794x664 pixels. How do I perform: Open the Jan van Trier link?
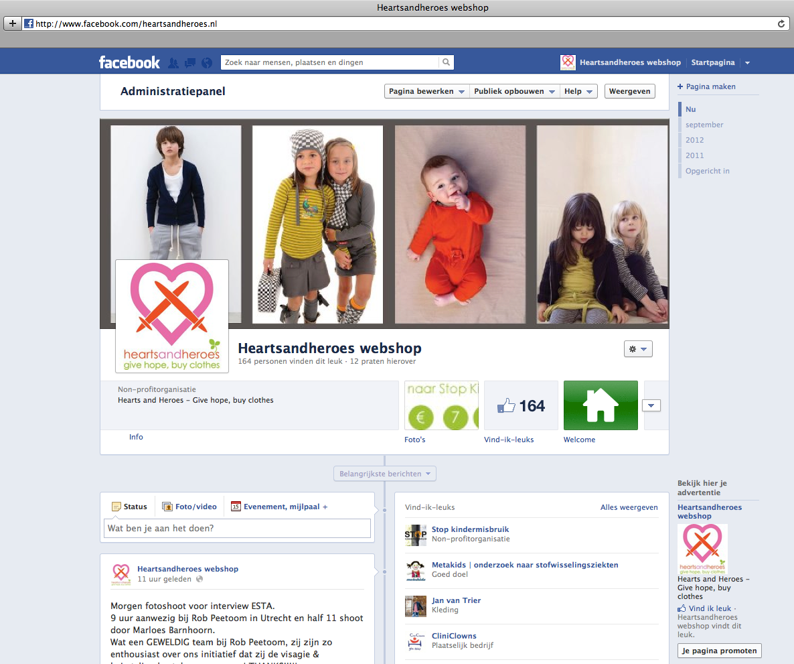click(x=456, y=600)
